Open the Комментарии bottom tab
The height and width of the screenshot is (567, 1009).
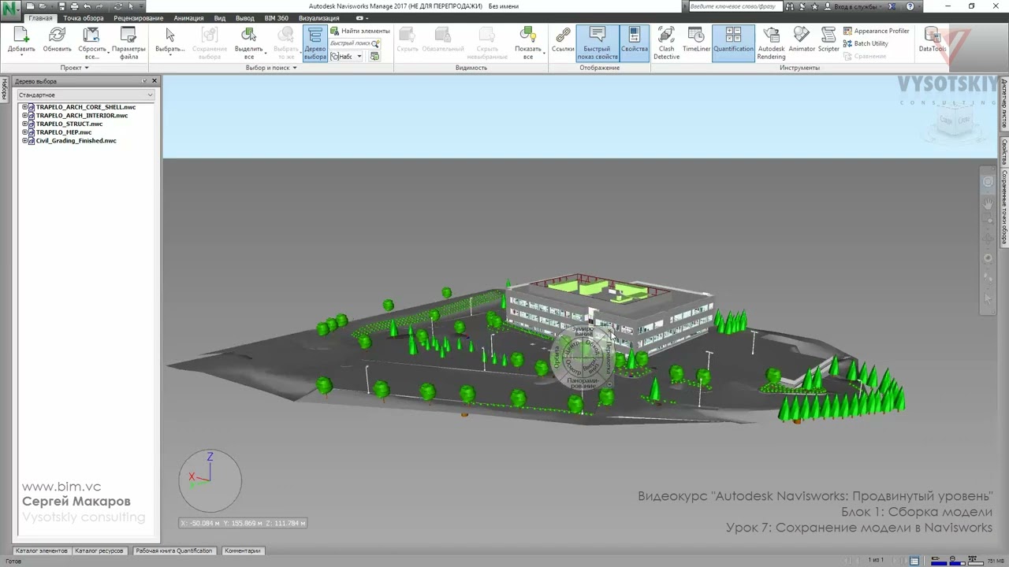coord(242,551)
